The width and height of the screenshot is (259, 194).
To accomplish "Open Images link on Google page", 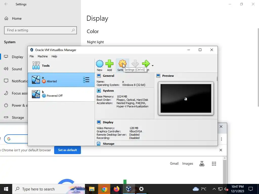I will point(187,163).
